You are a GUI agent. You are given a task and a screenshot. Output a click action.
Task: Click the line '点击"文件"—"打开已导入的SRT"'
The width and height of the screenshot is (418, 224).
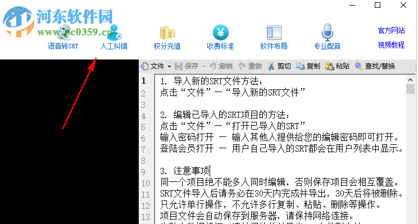point(233,126)
